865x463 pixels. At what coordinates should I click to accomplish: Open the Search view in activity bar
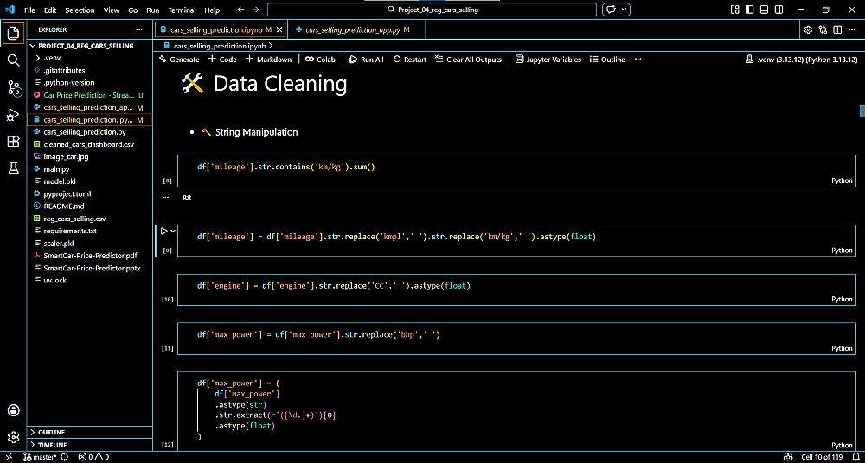(x=13, y=60)
